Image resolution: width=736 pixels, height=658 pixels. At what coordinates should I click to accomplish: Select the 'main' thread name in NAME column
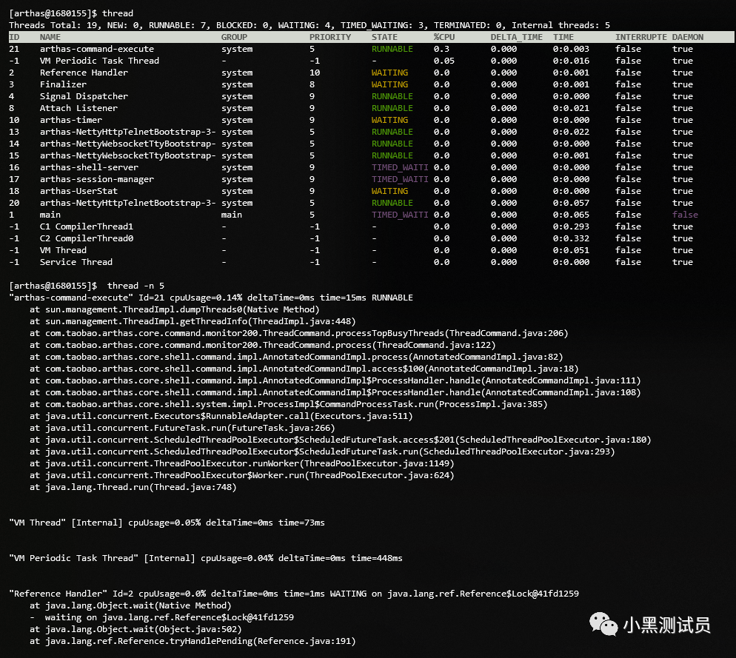click(50, 215)
